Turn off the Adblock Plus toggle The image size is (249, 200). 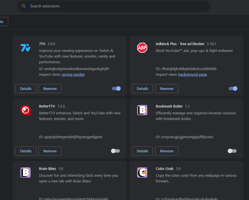[x=233, y=89]
